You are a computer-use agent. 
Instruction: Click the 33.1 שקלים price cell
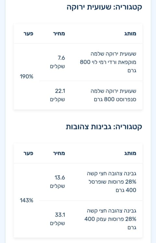point(57,219)
